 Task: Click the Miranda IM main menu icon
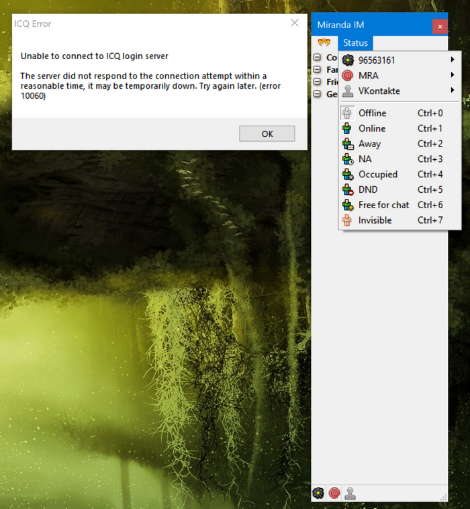click(x=324, y=42)
